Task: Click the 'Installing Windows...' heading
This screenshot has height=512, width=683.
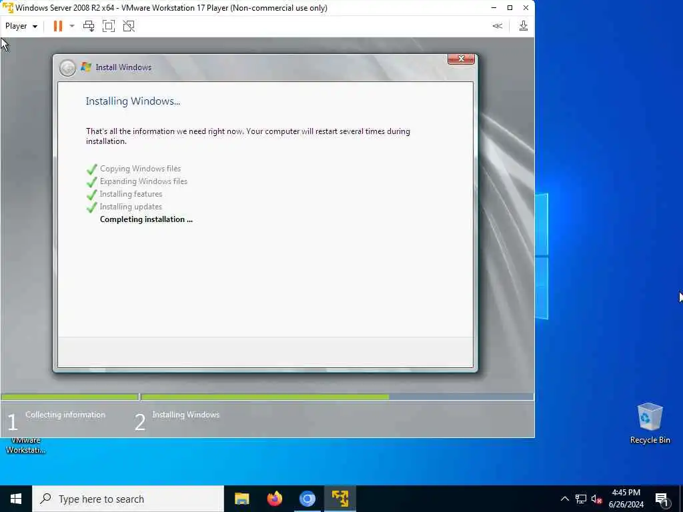Action: (133, 101)
